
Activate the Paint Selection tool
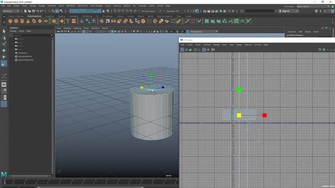click(4, 44)
